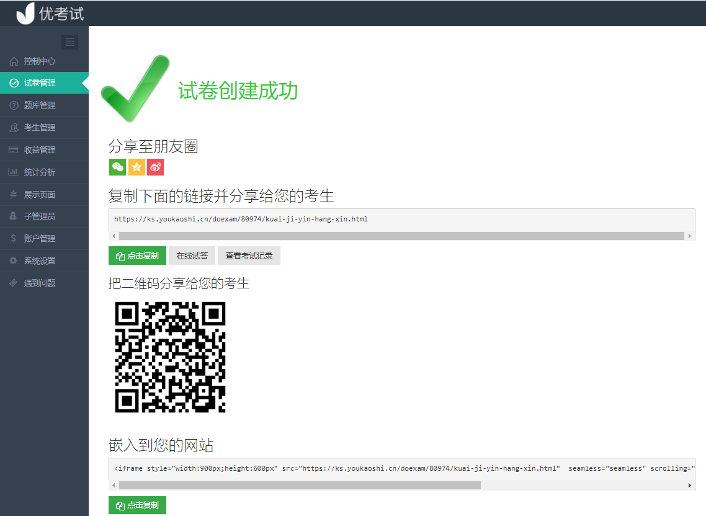Click the 分享至朋友圈 heading
Screen dimensions: 706x516
click(x=153, y=146)
